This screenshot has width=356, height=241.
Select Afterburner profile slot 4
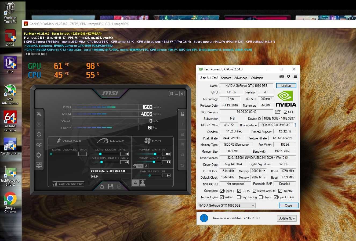[183, 155]
